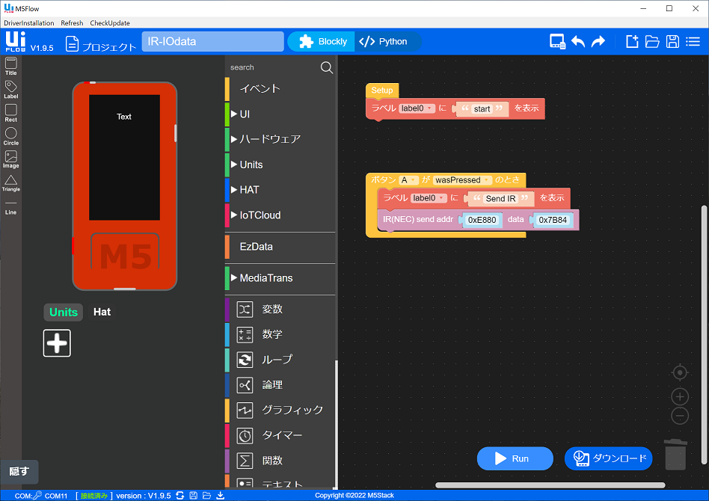
Task: Click the status bar save icon
Action: tap(194, 496)
